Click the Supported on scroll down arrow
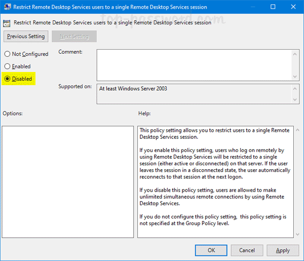The image size is (304, 261). point(295,99)
